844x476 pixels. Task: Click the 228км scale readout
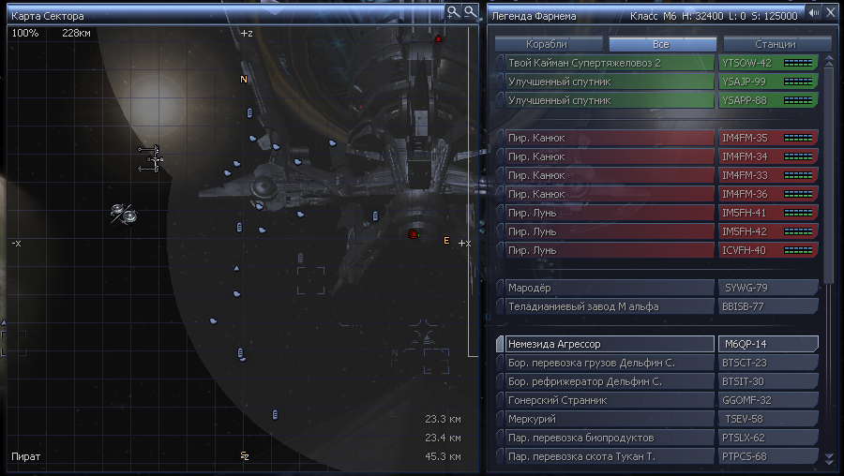tap(77, 33)
